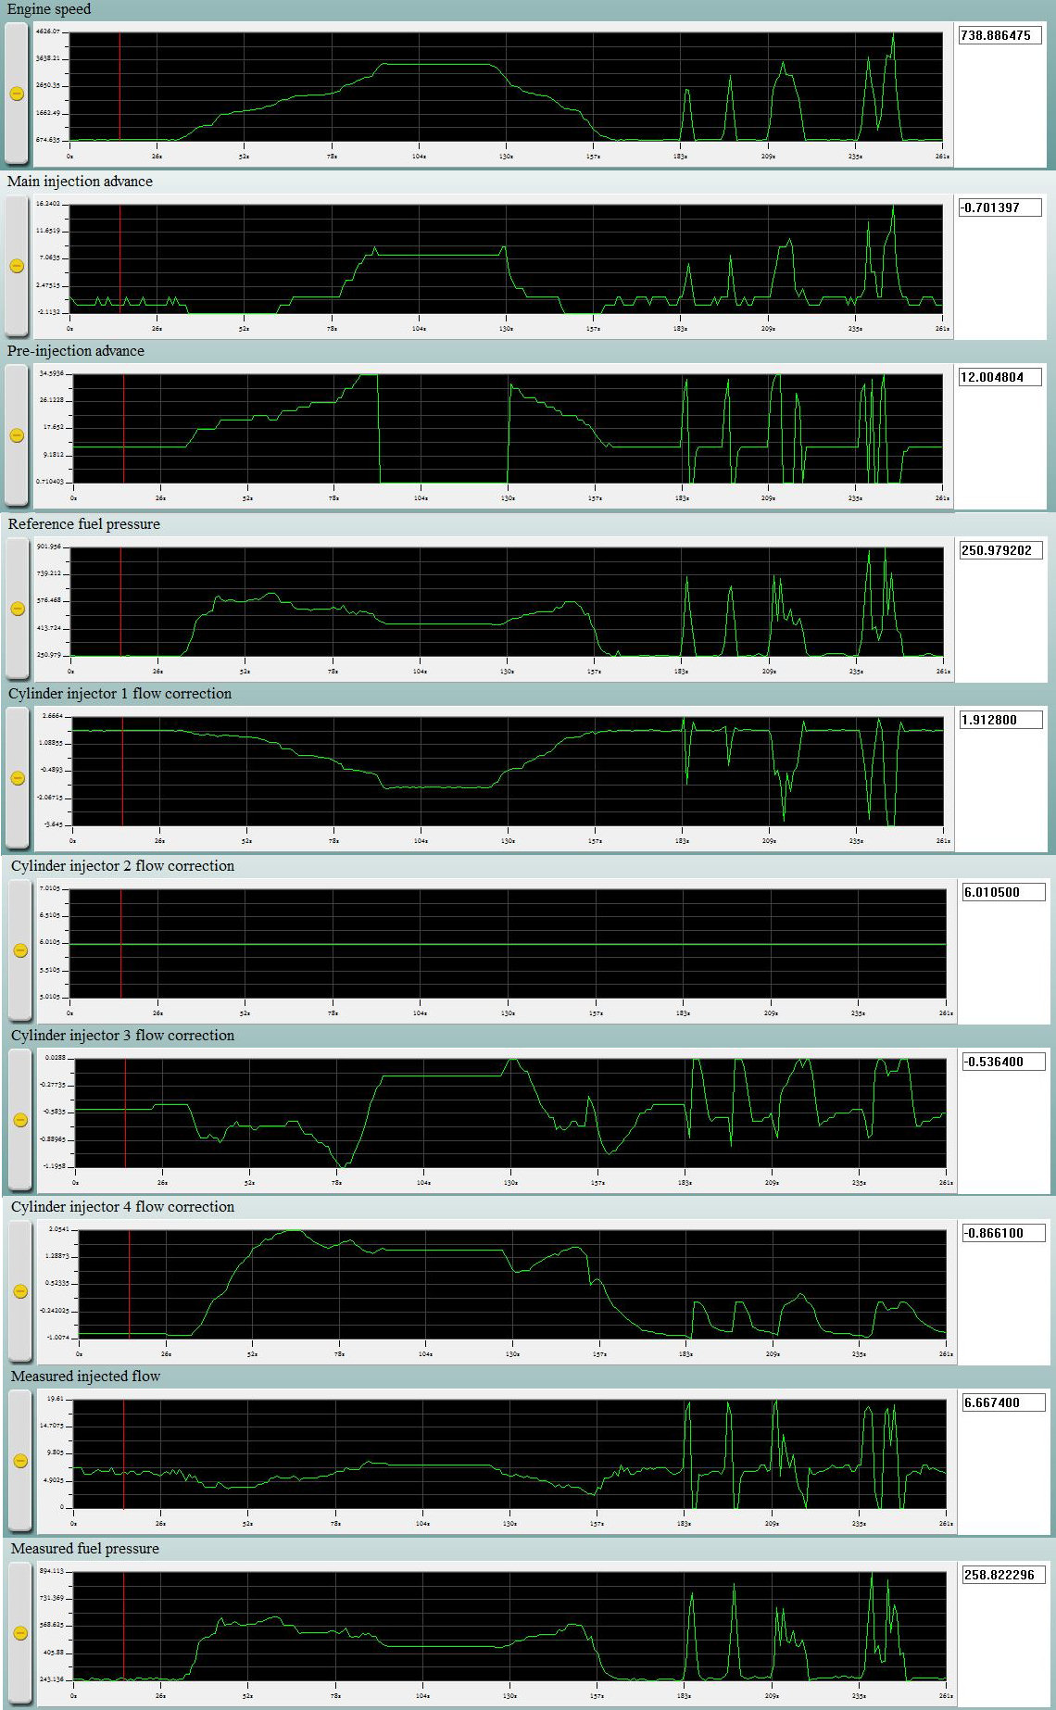Hide the Reference fuel pressure graph
This screenshot has width=1056, height=1710.
coord(17,609)
